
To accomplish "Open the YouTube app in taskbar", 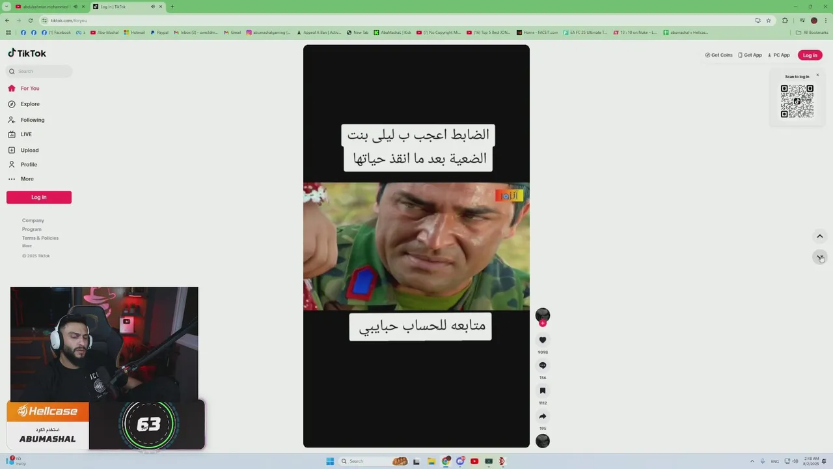I will [x=474, y=461].
